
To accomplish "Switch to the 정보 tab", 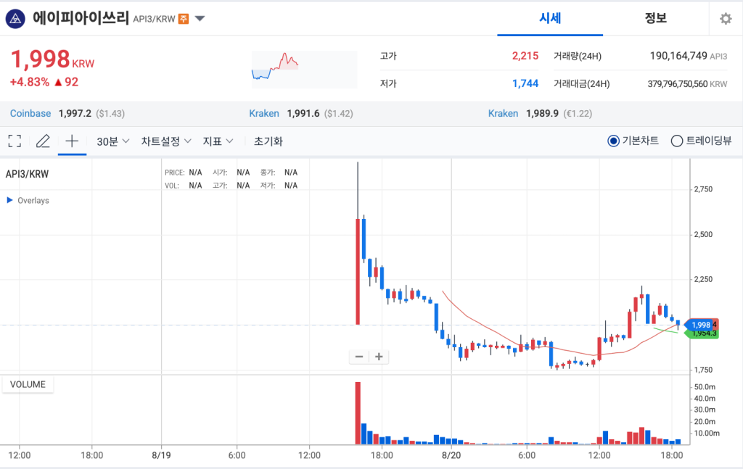I will (656, 18).
